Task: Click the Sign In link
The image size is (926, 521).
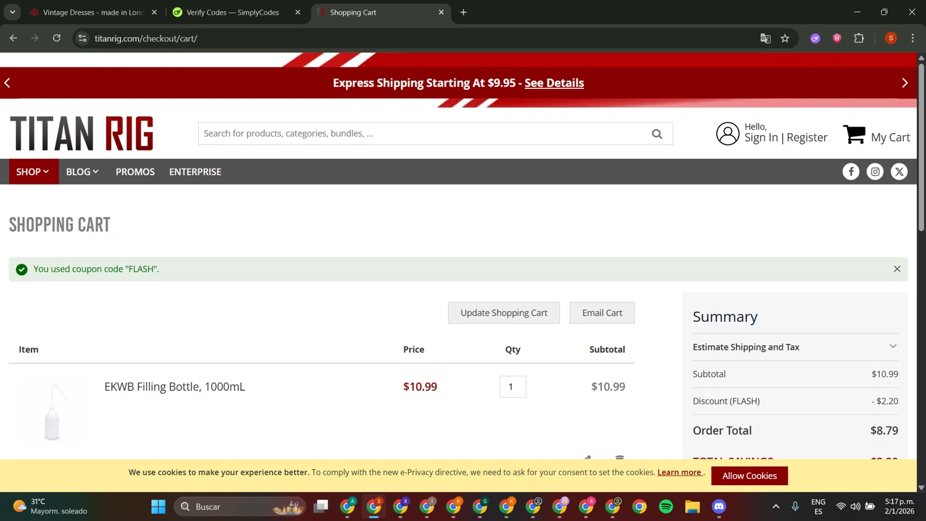Action: pyautogui.click(x=761, y=138)
